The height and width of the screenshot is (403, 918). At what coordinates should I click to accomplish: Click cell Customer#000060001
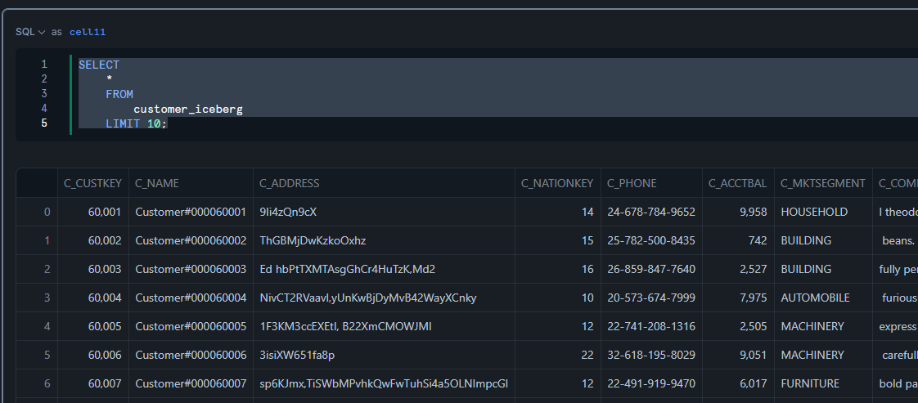[x=191, y=212]
